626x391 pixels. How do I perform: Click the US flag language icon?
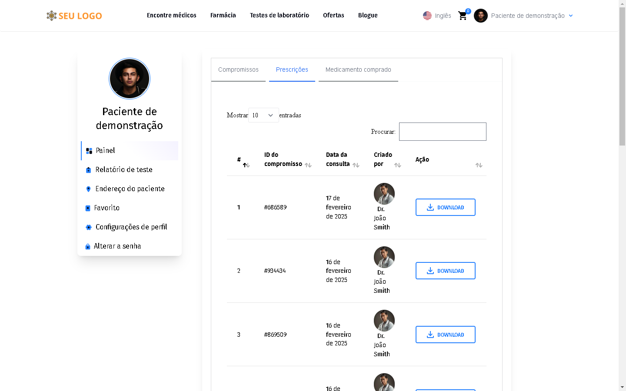(x=427, y=16)
